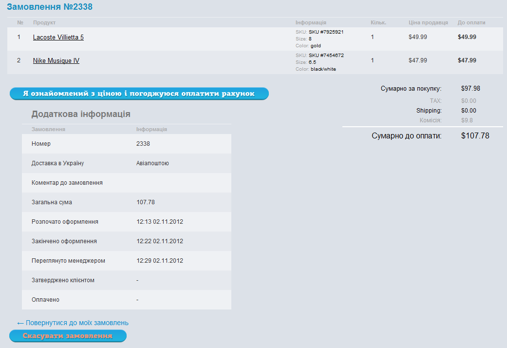Click the quantity 1 in the Nike row
The image size is (507, 348).
coord(373,60)
